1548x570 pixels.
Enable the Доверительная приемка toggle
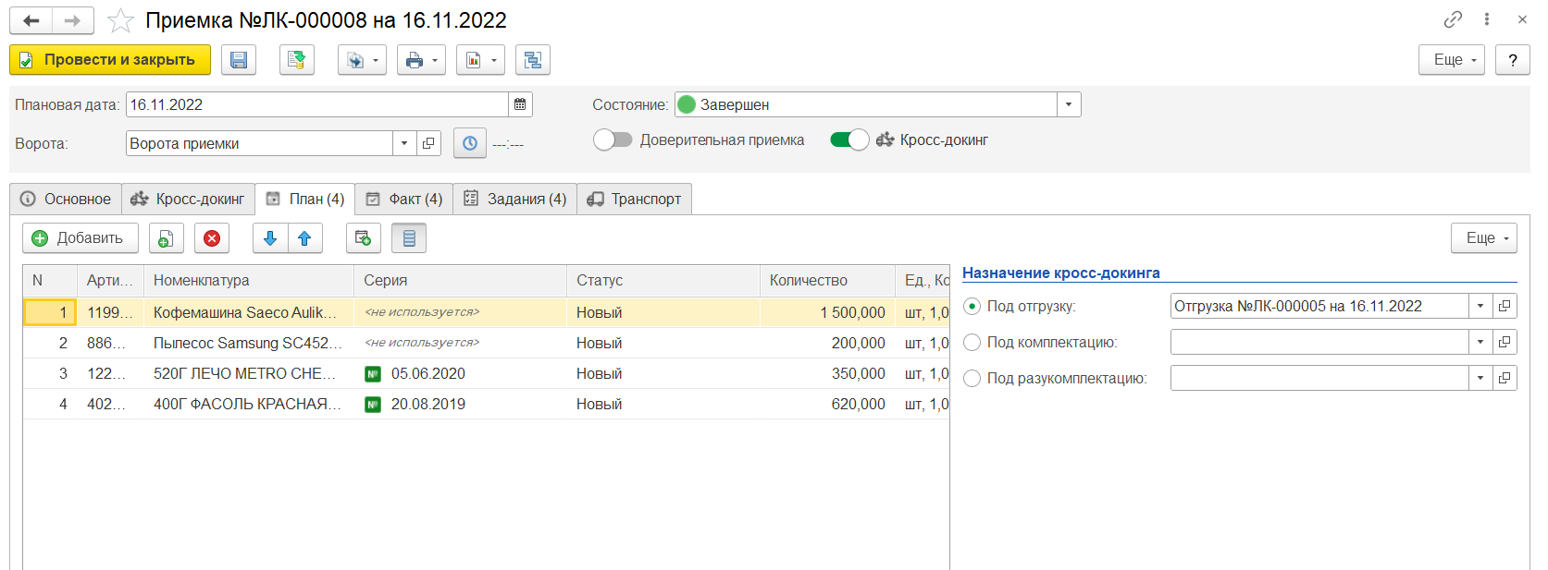click(x=613, y=139)
